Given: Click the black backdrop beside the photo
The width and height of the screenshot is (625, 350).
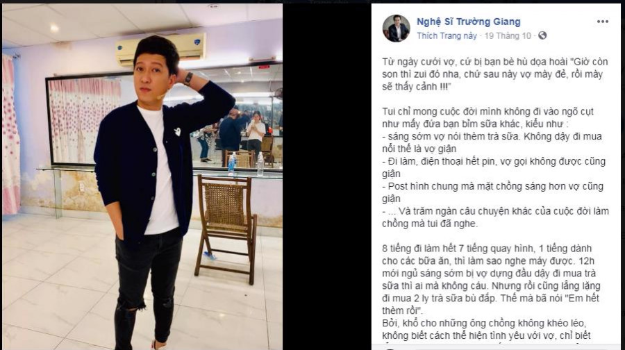Looking at the screenshot, I should click(x=327, y=176).
